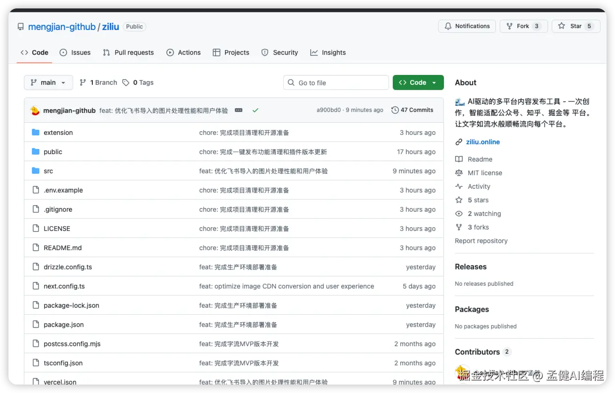Image resolution: width=615 pixels, height=393 pixels.
Task: View the 1 Branch link
Action: coord(98,82)
